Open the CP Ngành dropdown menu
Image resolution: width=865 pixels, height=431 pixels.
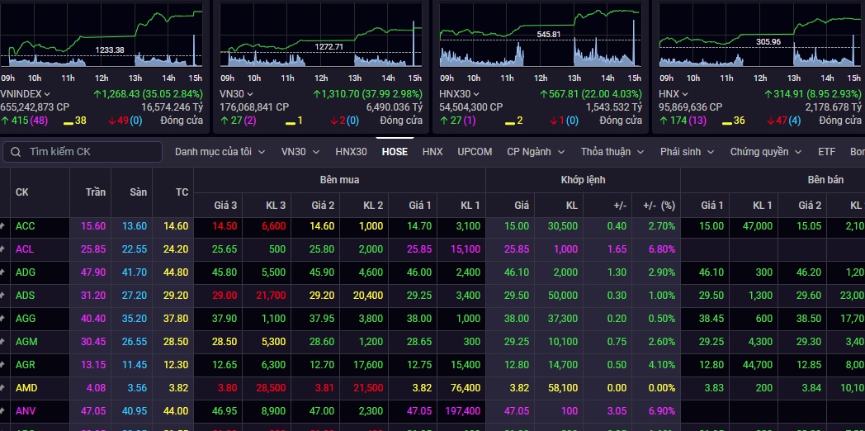point(536,152)
